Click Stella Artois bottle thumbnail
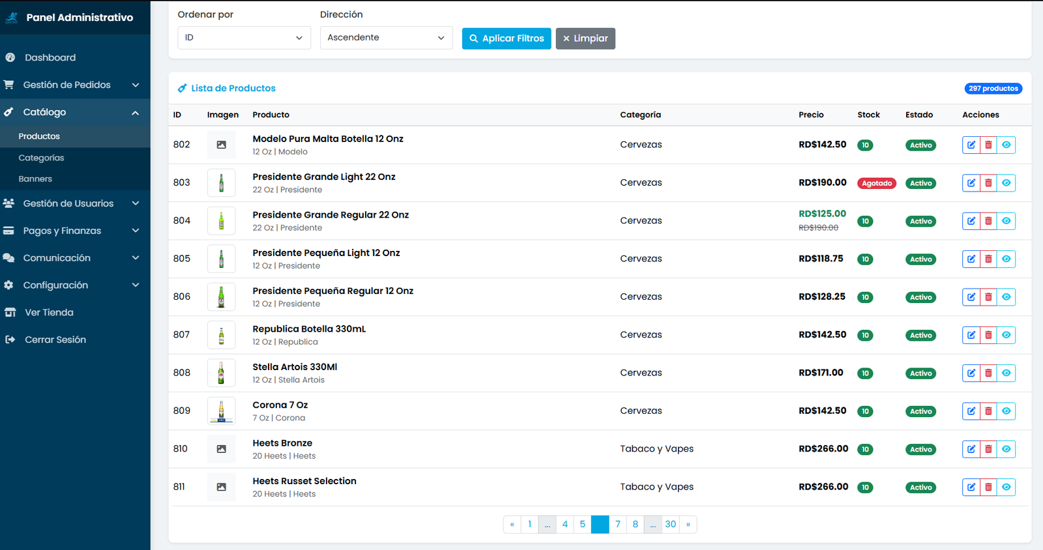The image size is (1043, 550). click(222, 373)
